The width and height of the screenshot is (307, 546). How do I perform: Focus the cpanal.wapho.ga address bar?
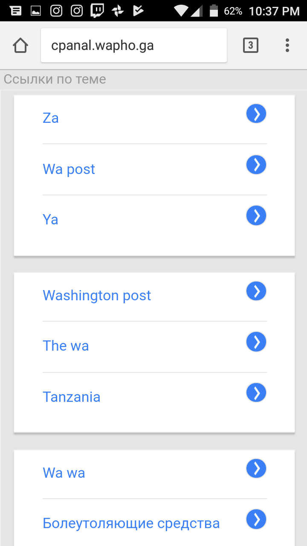(x=133, y=45)
